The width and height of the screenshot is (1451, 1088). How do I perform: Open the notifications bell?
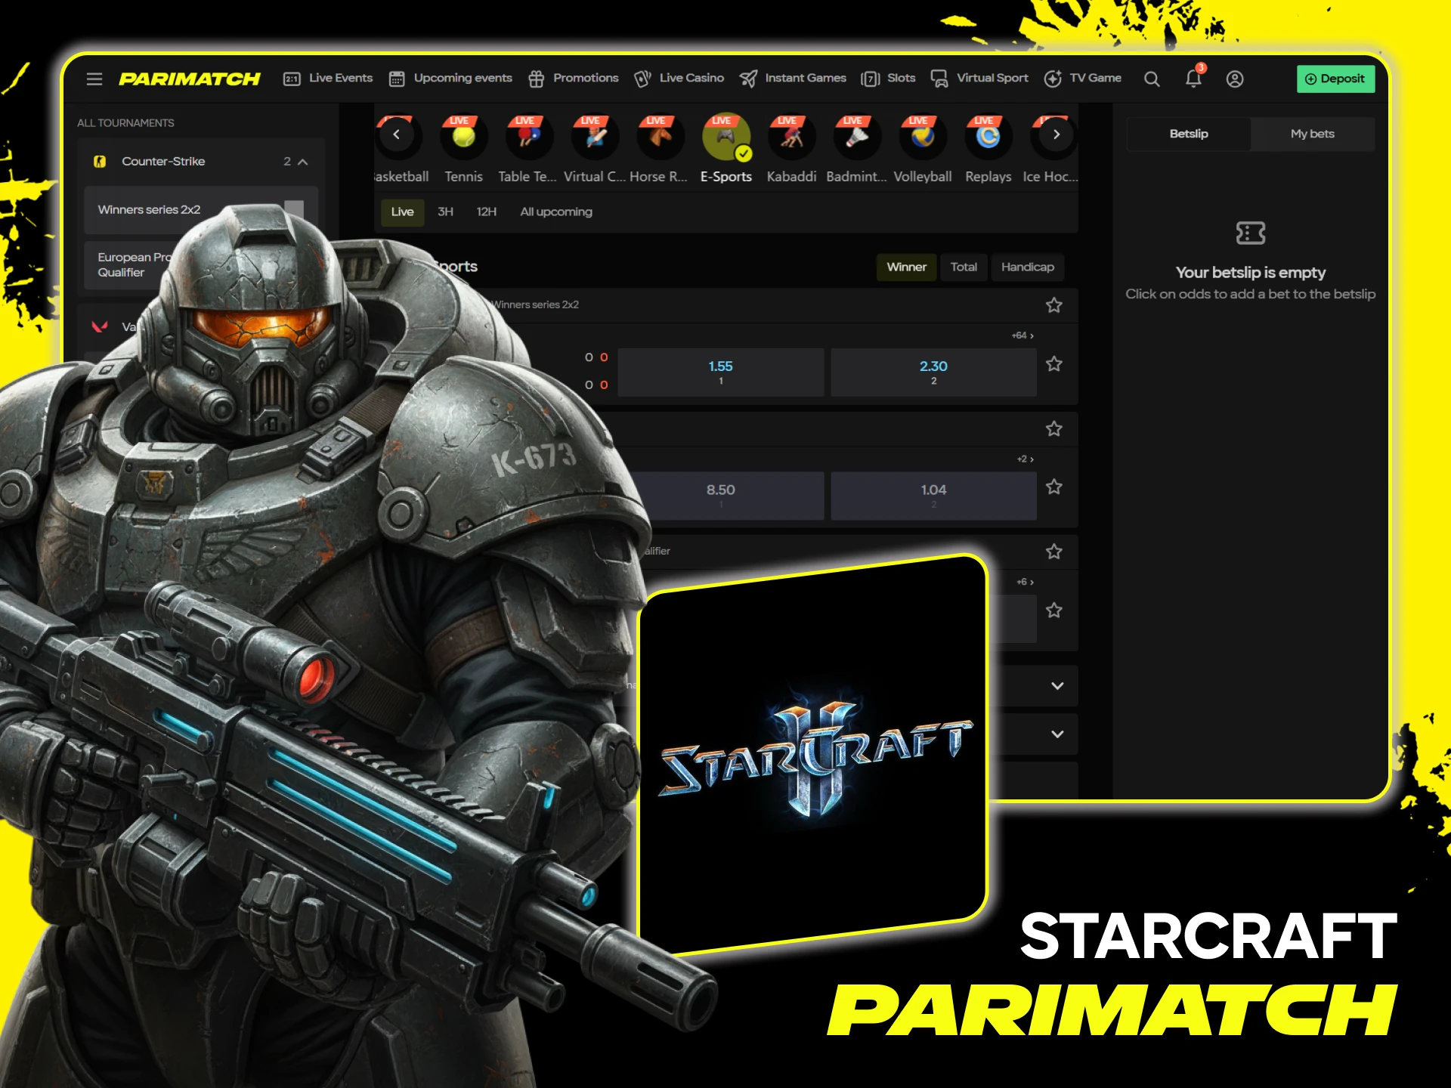pyautogui.click(x=1194, y=79)
